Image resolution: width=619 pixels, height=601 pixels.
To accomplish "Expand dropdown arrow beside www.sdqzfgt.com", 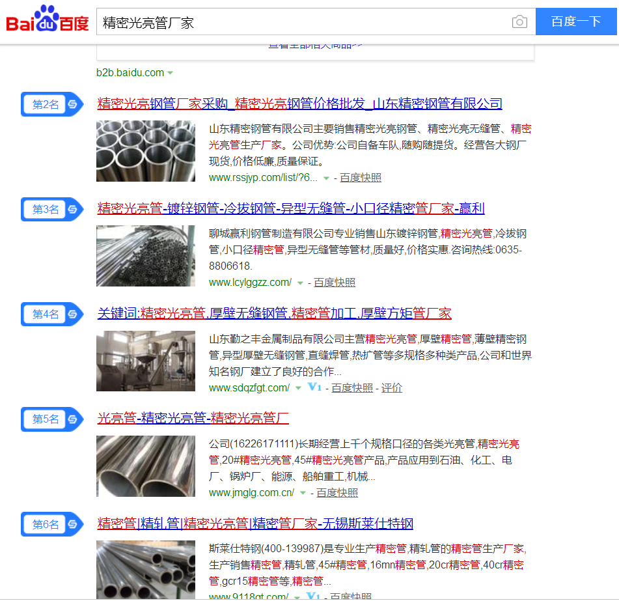I will pyautogui.click(x=299, y=388).
